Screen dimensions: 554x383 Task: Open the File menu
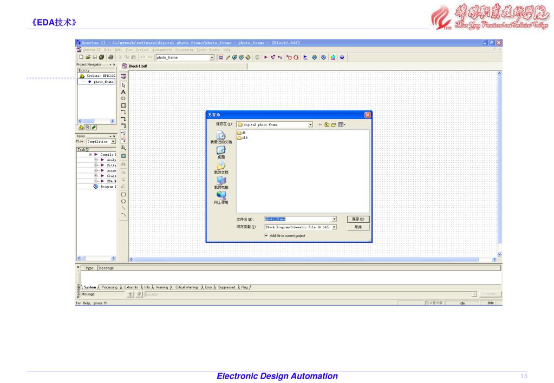tap(108, 50)
